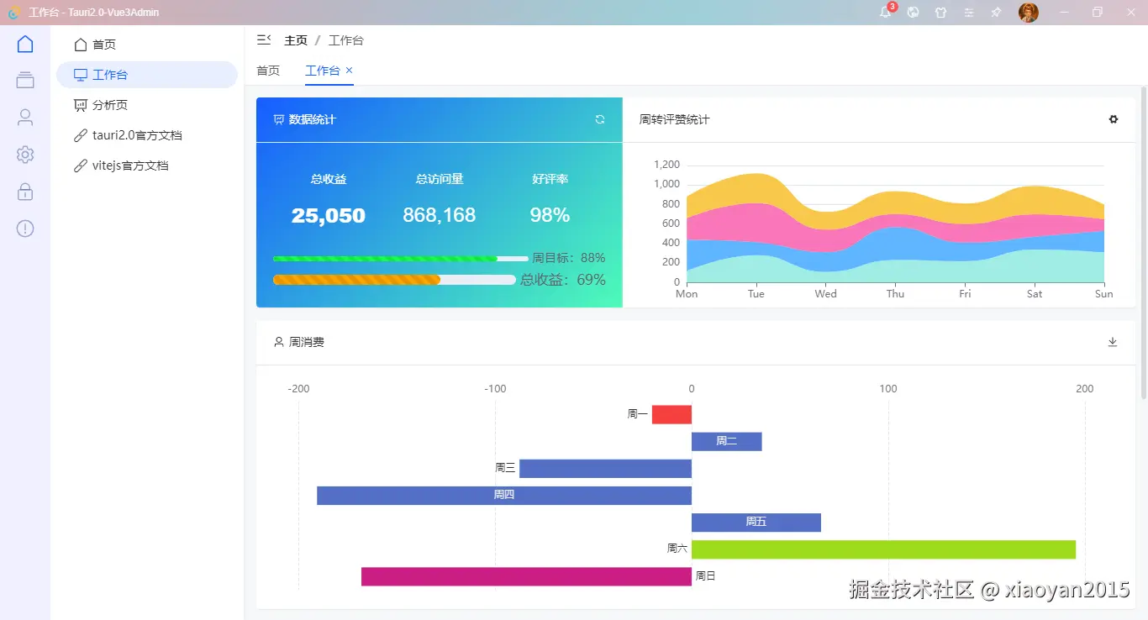
Task: Click the info icon at left rail bottom
Action: point(24,228)
